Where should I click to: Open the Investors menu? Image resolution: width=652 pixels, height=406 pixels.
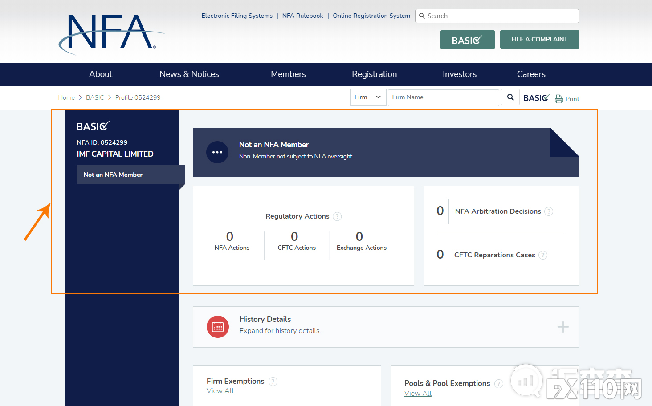(x=460, y=74)
